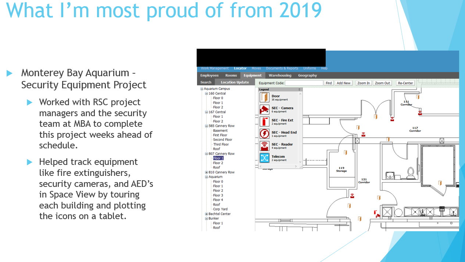Click the Equipment Code input field
The image size is (465, 262).
coord(304,83)
